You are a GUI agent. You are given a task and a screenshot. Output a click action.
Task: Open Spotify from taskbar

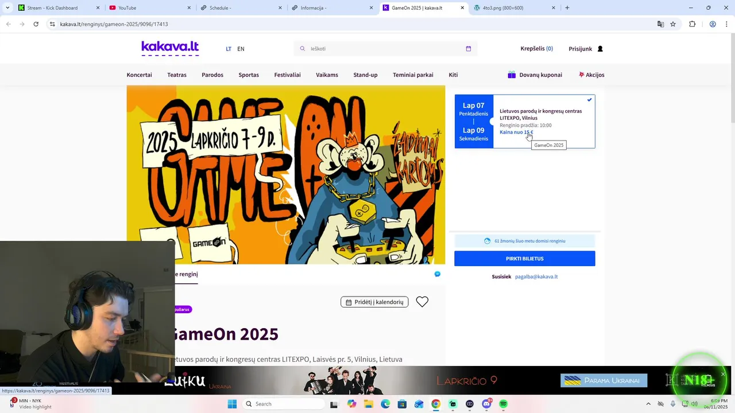tap(504, 404)
